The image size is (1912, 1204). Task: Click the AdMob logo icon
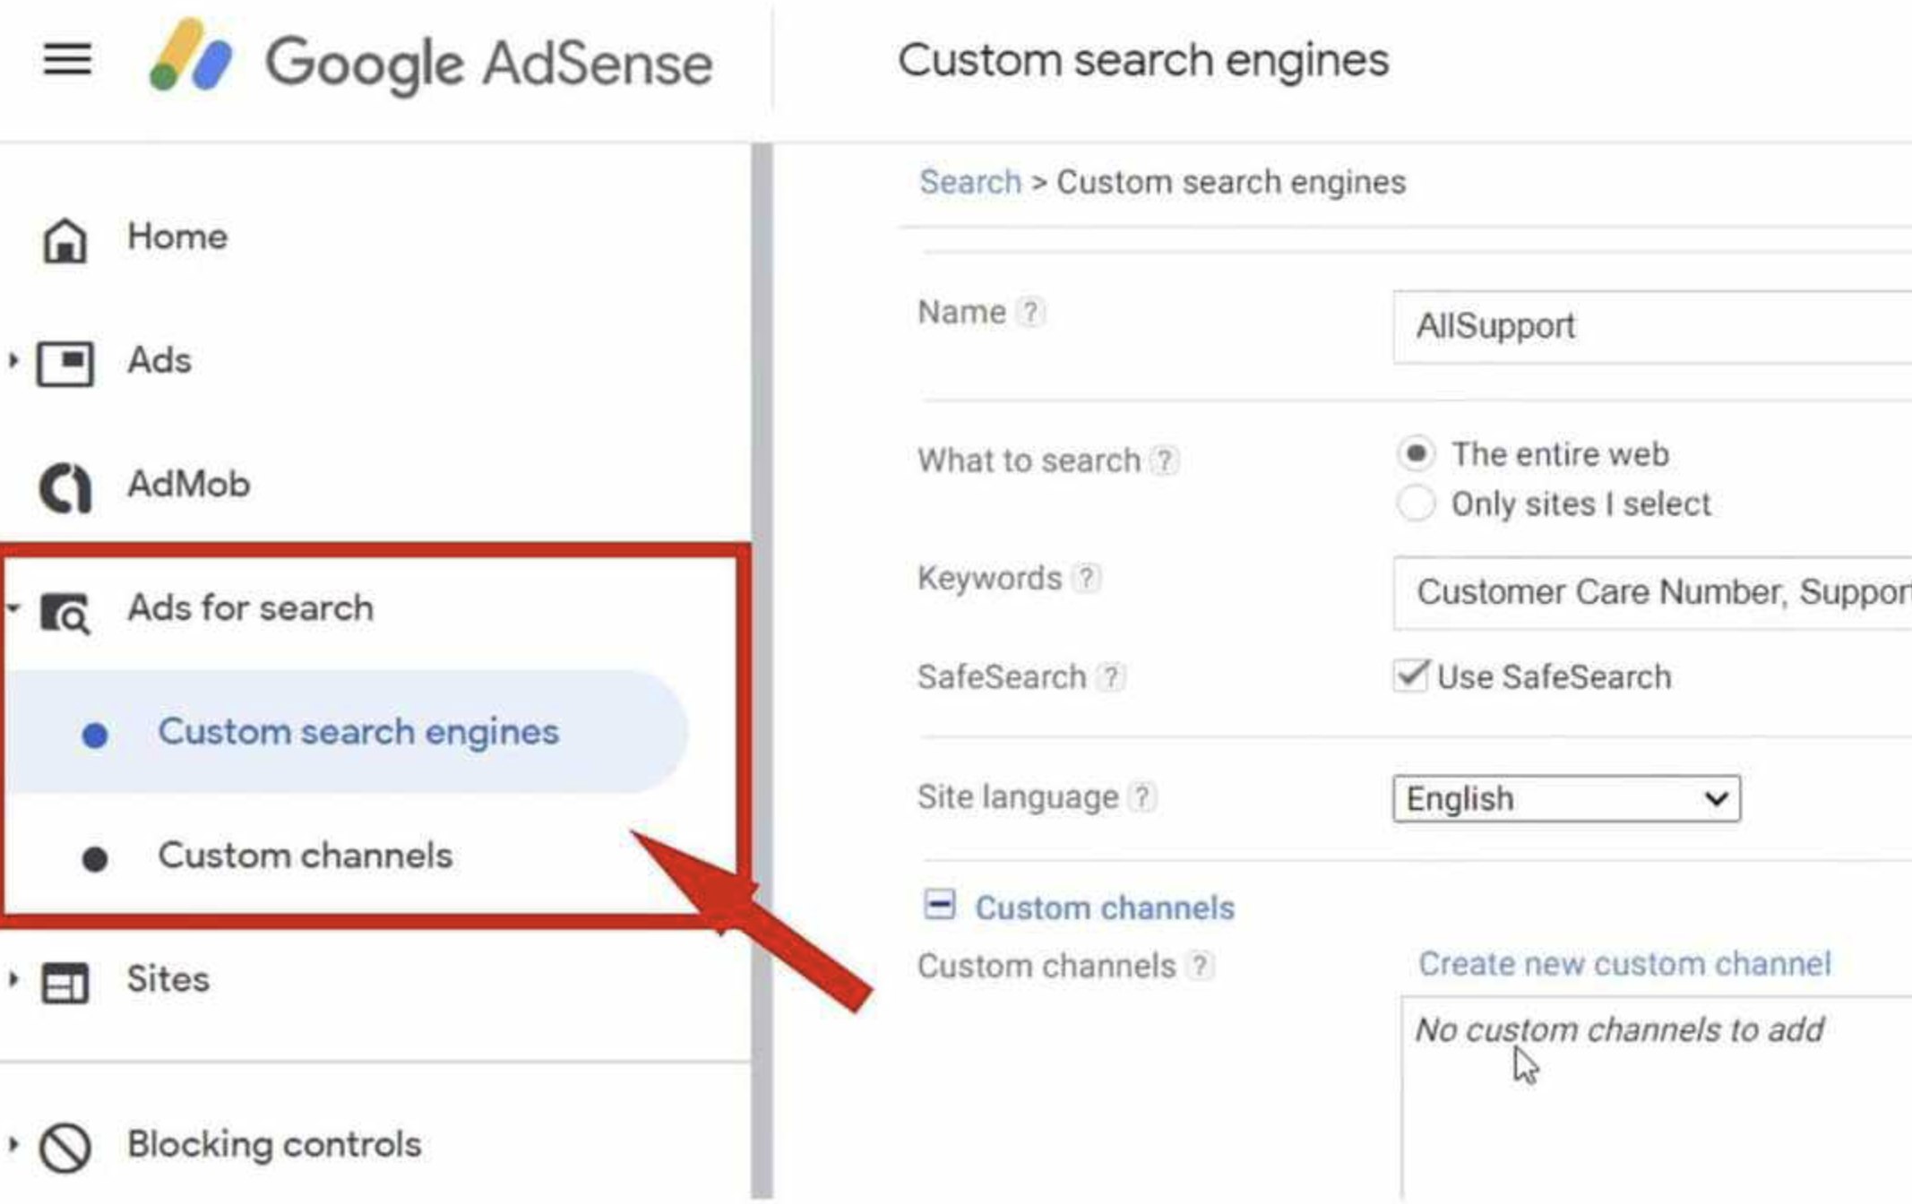[65, 487]
